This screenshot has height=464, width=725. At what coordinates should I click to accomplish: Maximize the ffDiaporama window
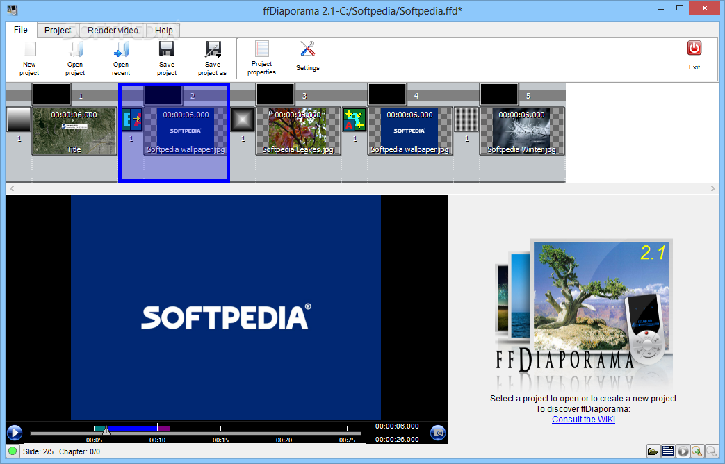pos(680,8)
